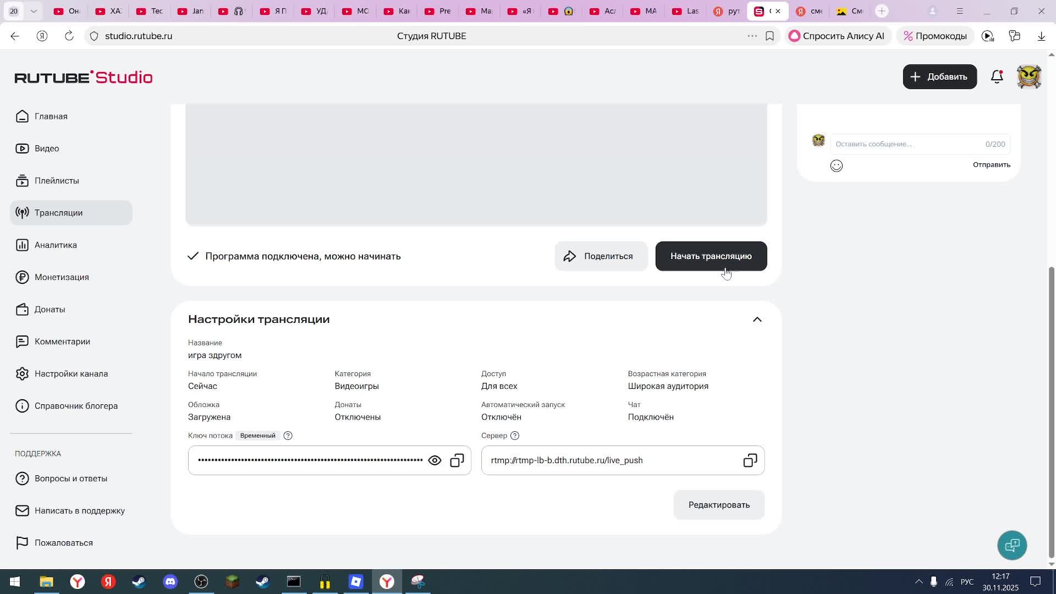Image resolution: width=1056 pixels, height=594 pixels.
Task: Open emoji picker in chat
Action: [836, 166]
